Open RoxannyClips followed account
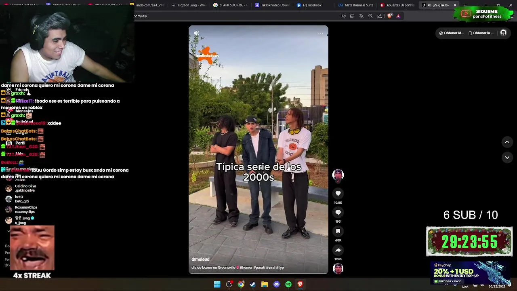Image resolution: width=517 pixels, height=291 pixels. tap(22, 210)
